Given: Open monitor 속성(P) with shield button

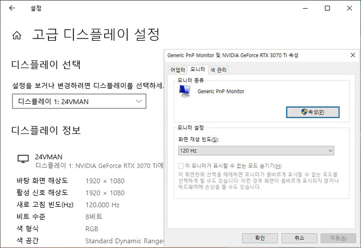Looking at the screenshot, I should (313, 112).
